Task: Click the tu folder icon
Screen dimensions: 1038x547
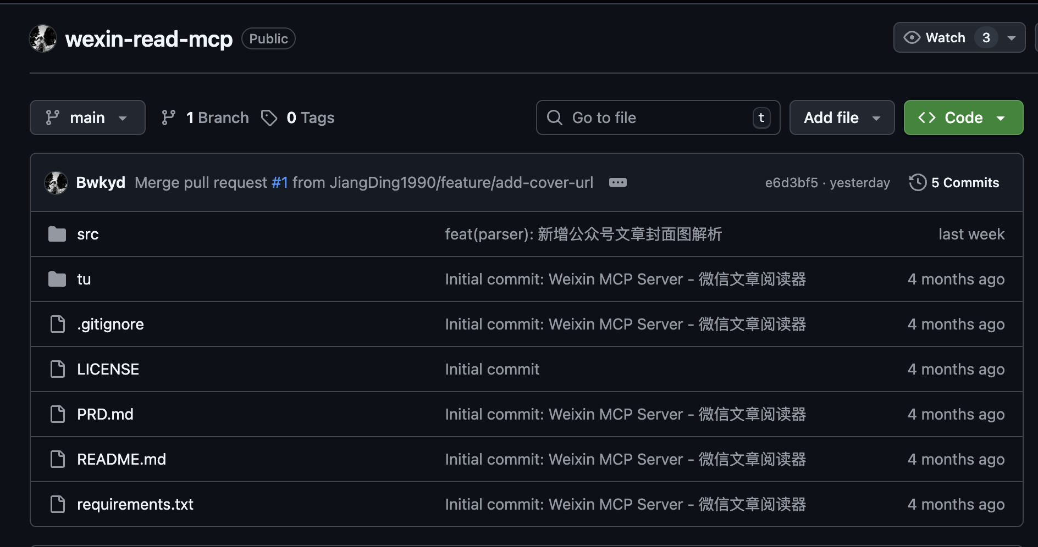Action: pos(57,280)
